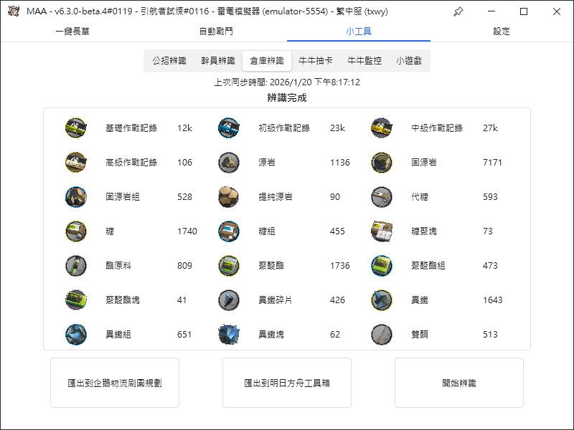
Task: Click 匯出到明日方舟工具箱 button
Action: click(x=287, y=383)
